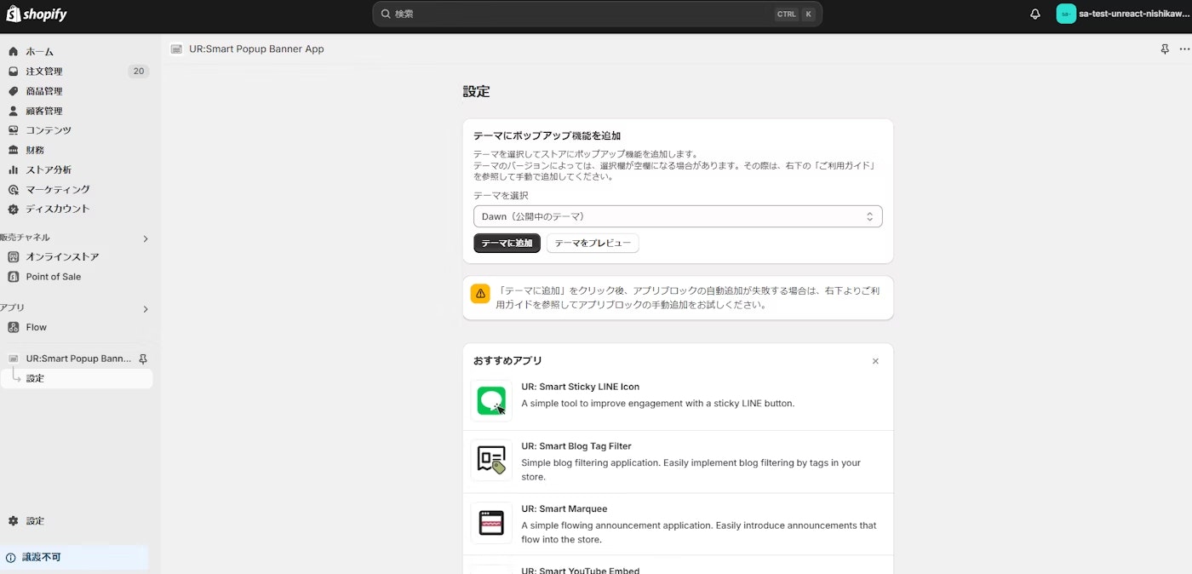This screenshot has height=574, width=1192.
Task: Click UR: Smart Blog Tag Filter thumbnail
Action: [x=491, y=460]
